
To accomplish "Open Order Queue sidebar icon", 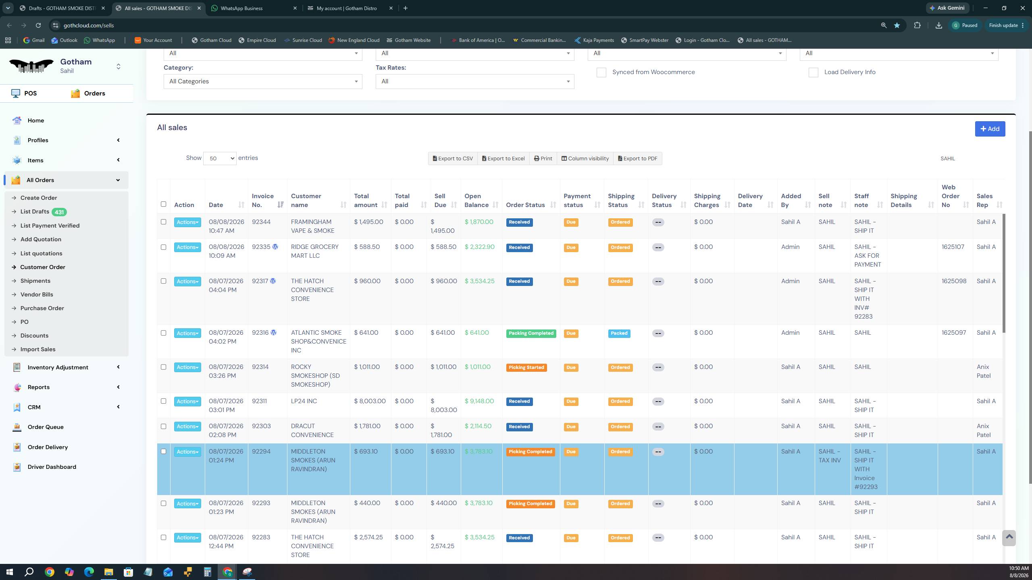I will tap(17, 427).
